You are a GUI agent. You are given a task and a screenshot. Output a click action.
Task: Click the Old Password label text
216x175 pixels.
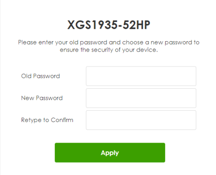click(40, 76)
